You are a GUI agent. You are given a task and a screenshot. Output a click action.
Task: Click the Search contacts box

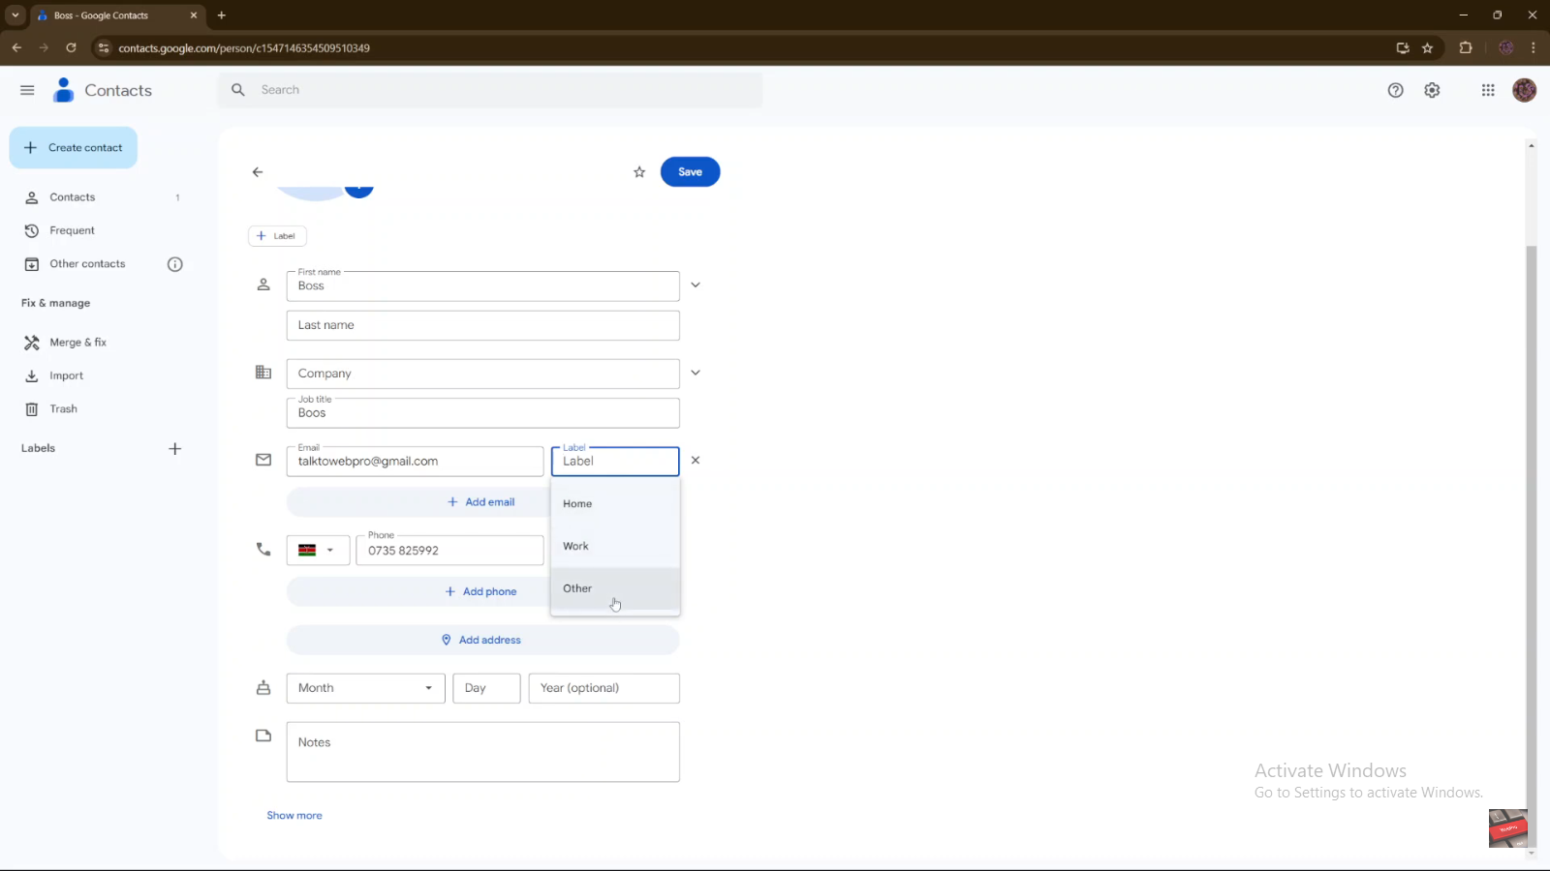pyautogui.click(x=489, y=90)
